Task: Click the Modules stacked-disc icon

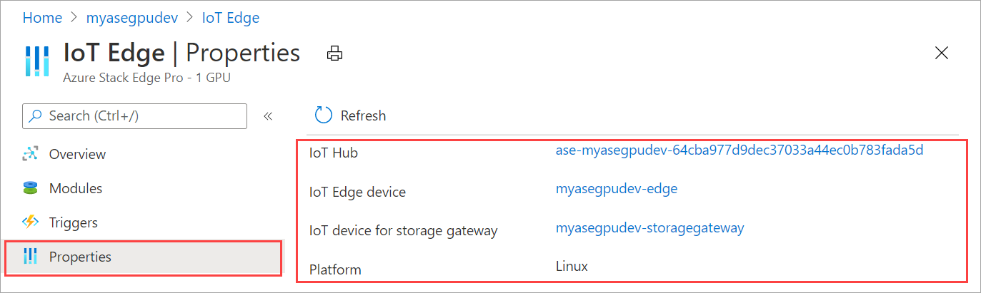Action: [x=30, y=188]
